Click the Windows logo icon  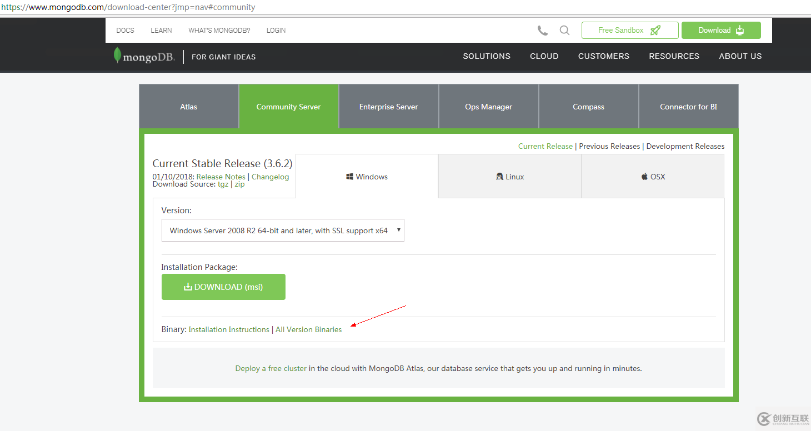350,177
